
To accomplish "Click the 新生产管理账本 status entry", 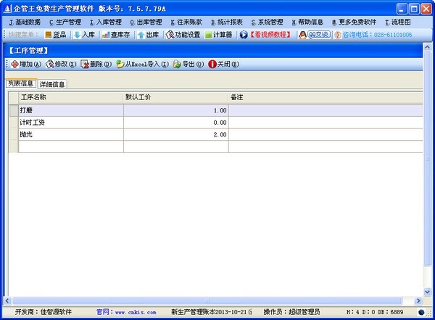I will tap(212, 312).
